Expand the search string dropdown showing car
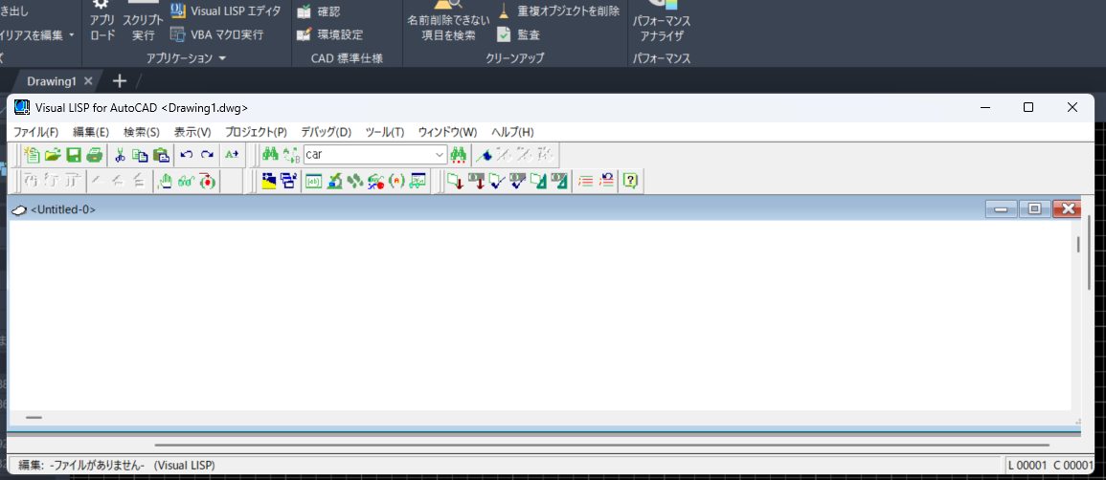Screen dimensions: 1106x480 click(440, 154)
